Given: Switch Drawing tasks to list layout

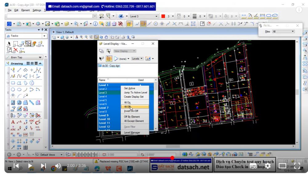Looking at the screenshot, I should [32, 63].
